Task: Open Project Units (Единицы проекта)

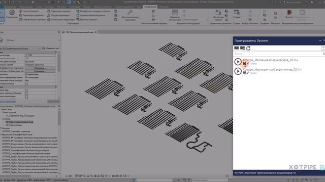Action: tap(87, 20)
